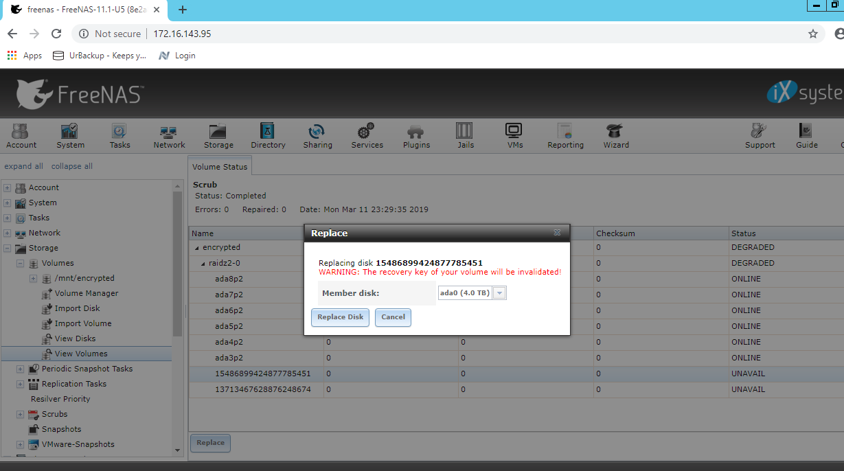Open Replication Tasks in tree

[x=74, y=384]
